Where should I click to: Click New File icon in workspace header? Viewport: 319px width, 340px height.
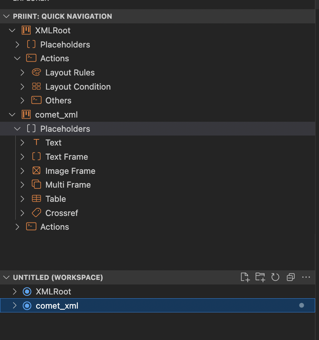click(x=245, y=277)
